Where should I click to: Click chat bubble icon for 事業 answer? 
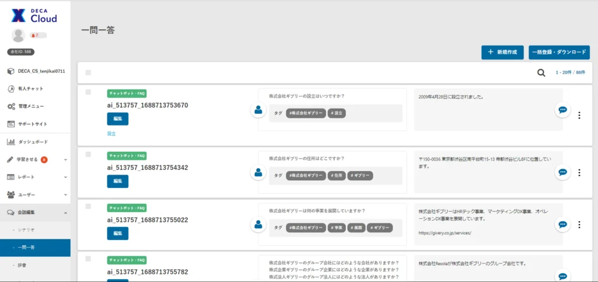click(x=562, y=224)
